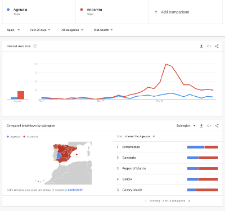The height and width of the screenshot is (211, 225).
Task: Open the Past 30 days time dropdown
Action: point(40,30)
